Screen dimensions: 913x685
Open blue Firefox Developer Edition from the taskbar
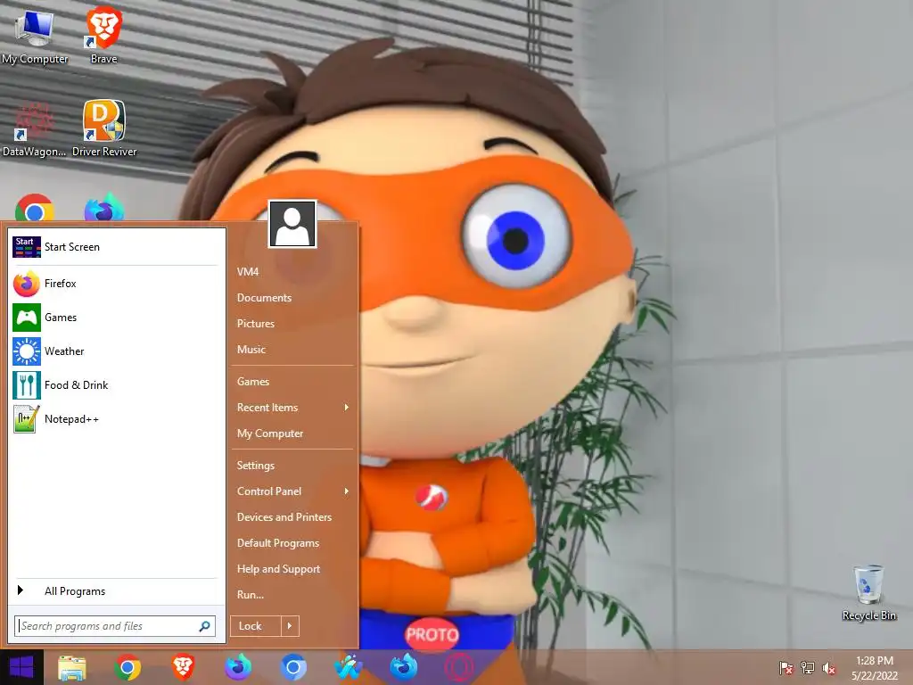click(404, 667)
